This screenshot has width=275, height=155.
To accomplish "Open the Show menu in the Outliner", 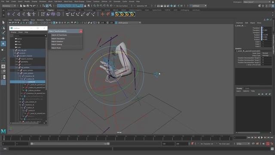I will [20, 32].
